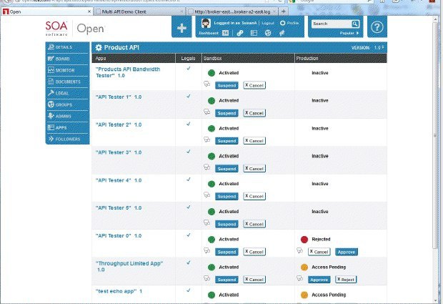443x304 pixels.
Task: Open the Board sidebar section
Action: pyautogui.click(x=68, y=59)
